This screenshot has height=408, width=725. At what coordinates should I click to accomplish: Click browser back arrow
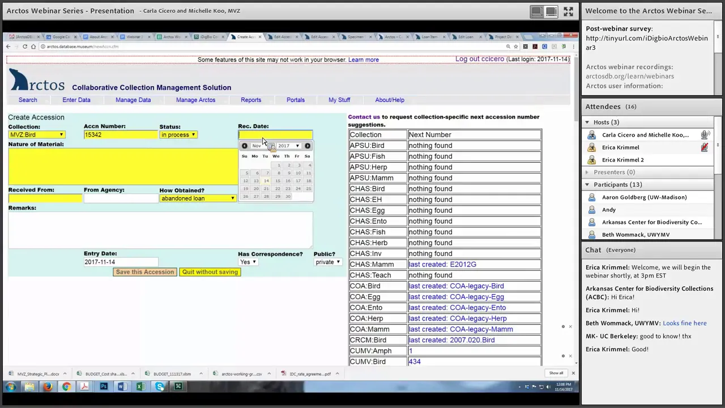(8, 46)
